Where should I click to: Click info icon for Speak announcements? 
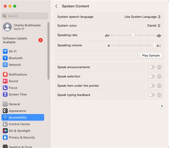click(x=159, y=67)
